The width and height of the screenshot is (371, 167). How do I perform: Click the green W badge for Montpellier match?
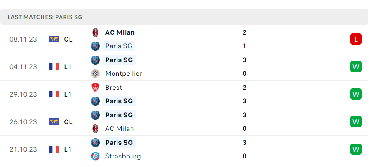pos(356,67)
